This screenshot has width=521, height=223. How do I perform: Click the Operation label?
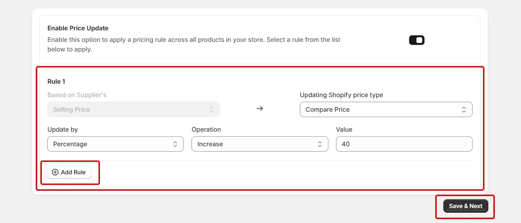pyautogui.click(x=206, y=129)
